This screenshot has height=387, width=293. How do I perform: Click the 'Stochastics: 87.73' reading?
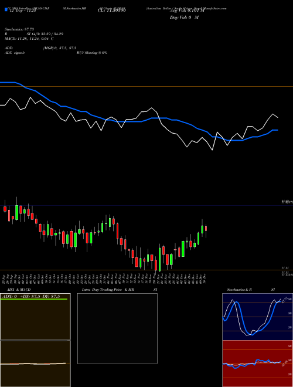pyautogui.click(x=19, y=29)
